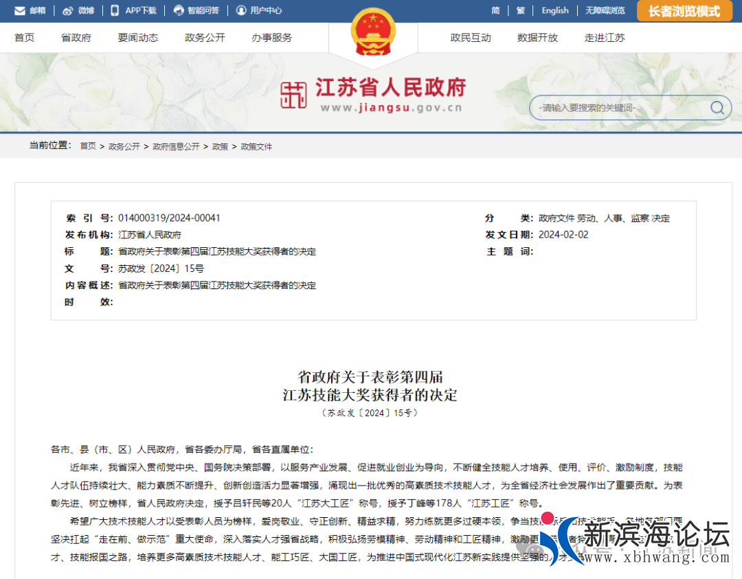Click the user center person icon

click(x=241, y=11)
